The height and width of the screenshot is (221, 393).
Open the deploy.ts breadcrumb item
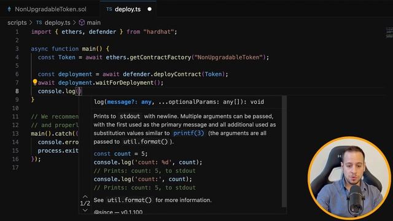pyautogui.click(x=57, y=23)
